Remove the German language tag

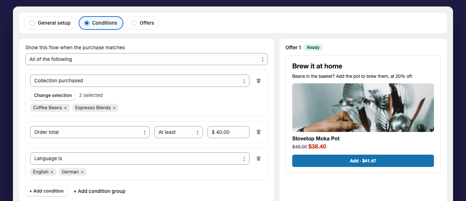pos(82,172)
